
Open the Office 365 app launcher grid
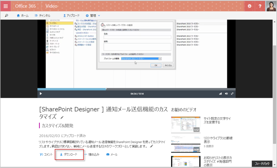[x=6, y=6]
